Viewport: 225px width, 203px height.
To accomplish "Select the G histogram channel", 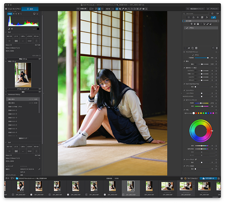I will pyautogui.click(x=16, y=14).
